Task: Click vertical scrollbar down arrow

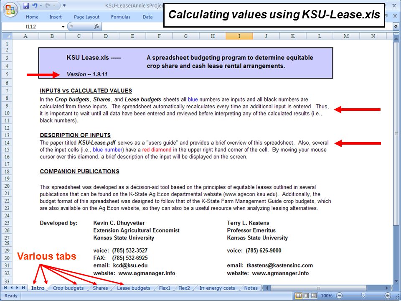Action: click(x=396, y=281)
